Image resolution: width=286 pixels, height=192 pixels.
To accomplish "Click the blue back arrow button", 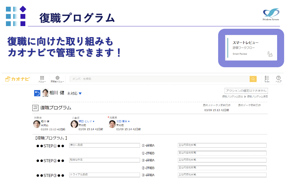I will (x=37, y=93).
